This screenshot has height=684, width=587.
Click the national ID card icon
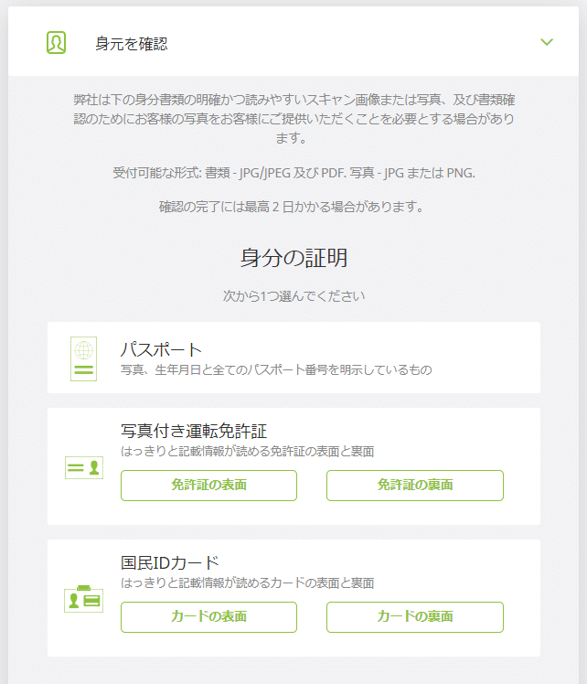(84, 599)
